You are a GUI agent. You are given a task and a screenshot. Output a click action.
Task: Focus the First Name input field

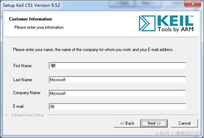pos(117,66)
